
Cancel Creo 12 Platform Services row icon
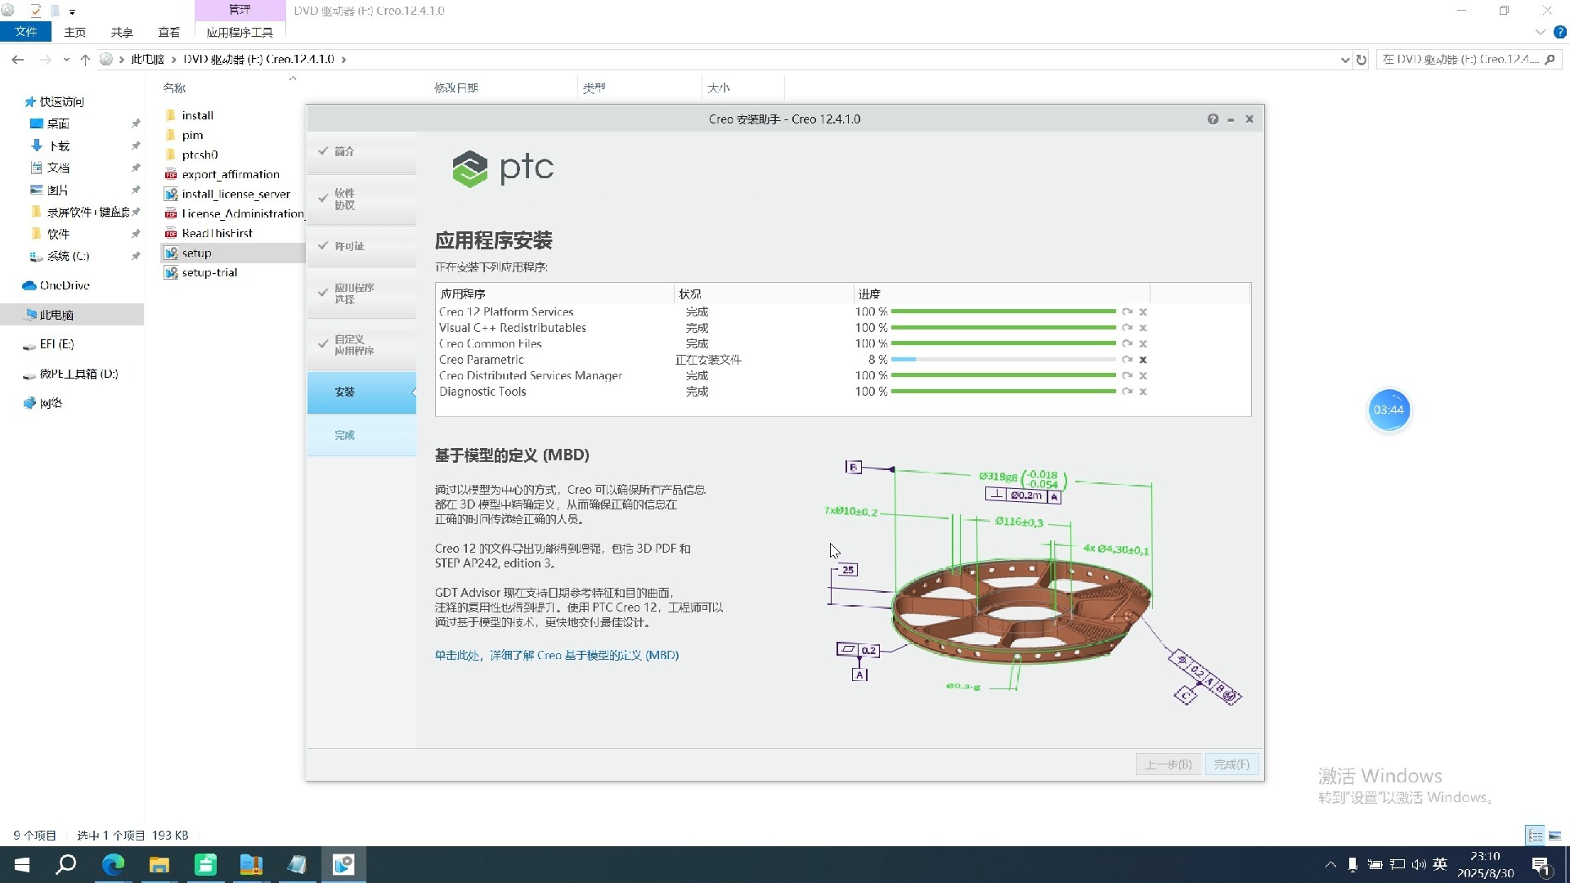[1143, 312]
